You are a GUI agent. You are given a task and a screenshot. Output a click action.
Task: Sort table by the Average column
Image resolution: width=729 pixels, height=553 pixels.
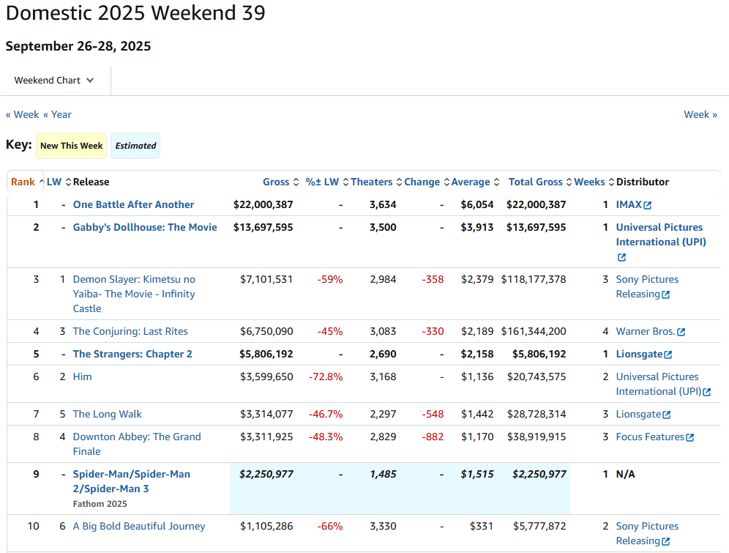(x=475, y=182)
